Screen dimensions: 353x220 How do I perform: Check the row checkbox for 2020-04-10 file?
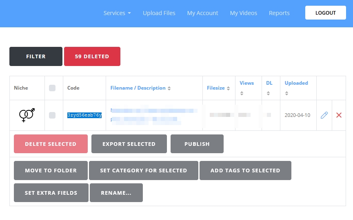coord(52,115)
